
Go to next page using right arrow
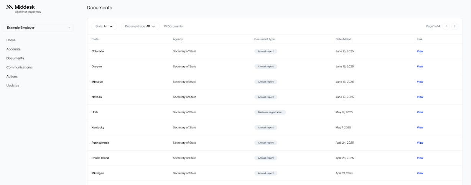455,26
